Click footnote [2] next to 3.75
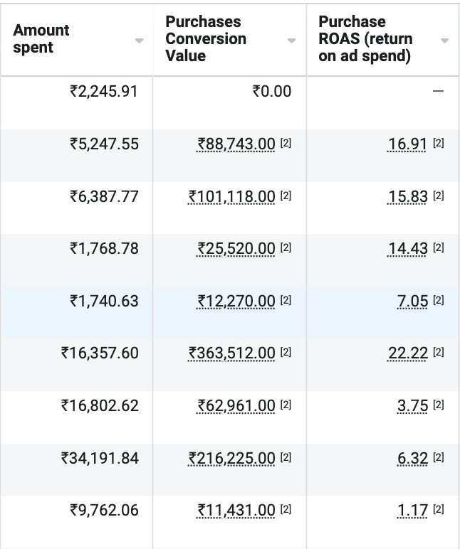The image size is (460, 549). [439, 405]
